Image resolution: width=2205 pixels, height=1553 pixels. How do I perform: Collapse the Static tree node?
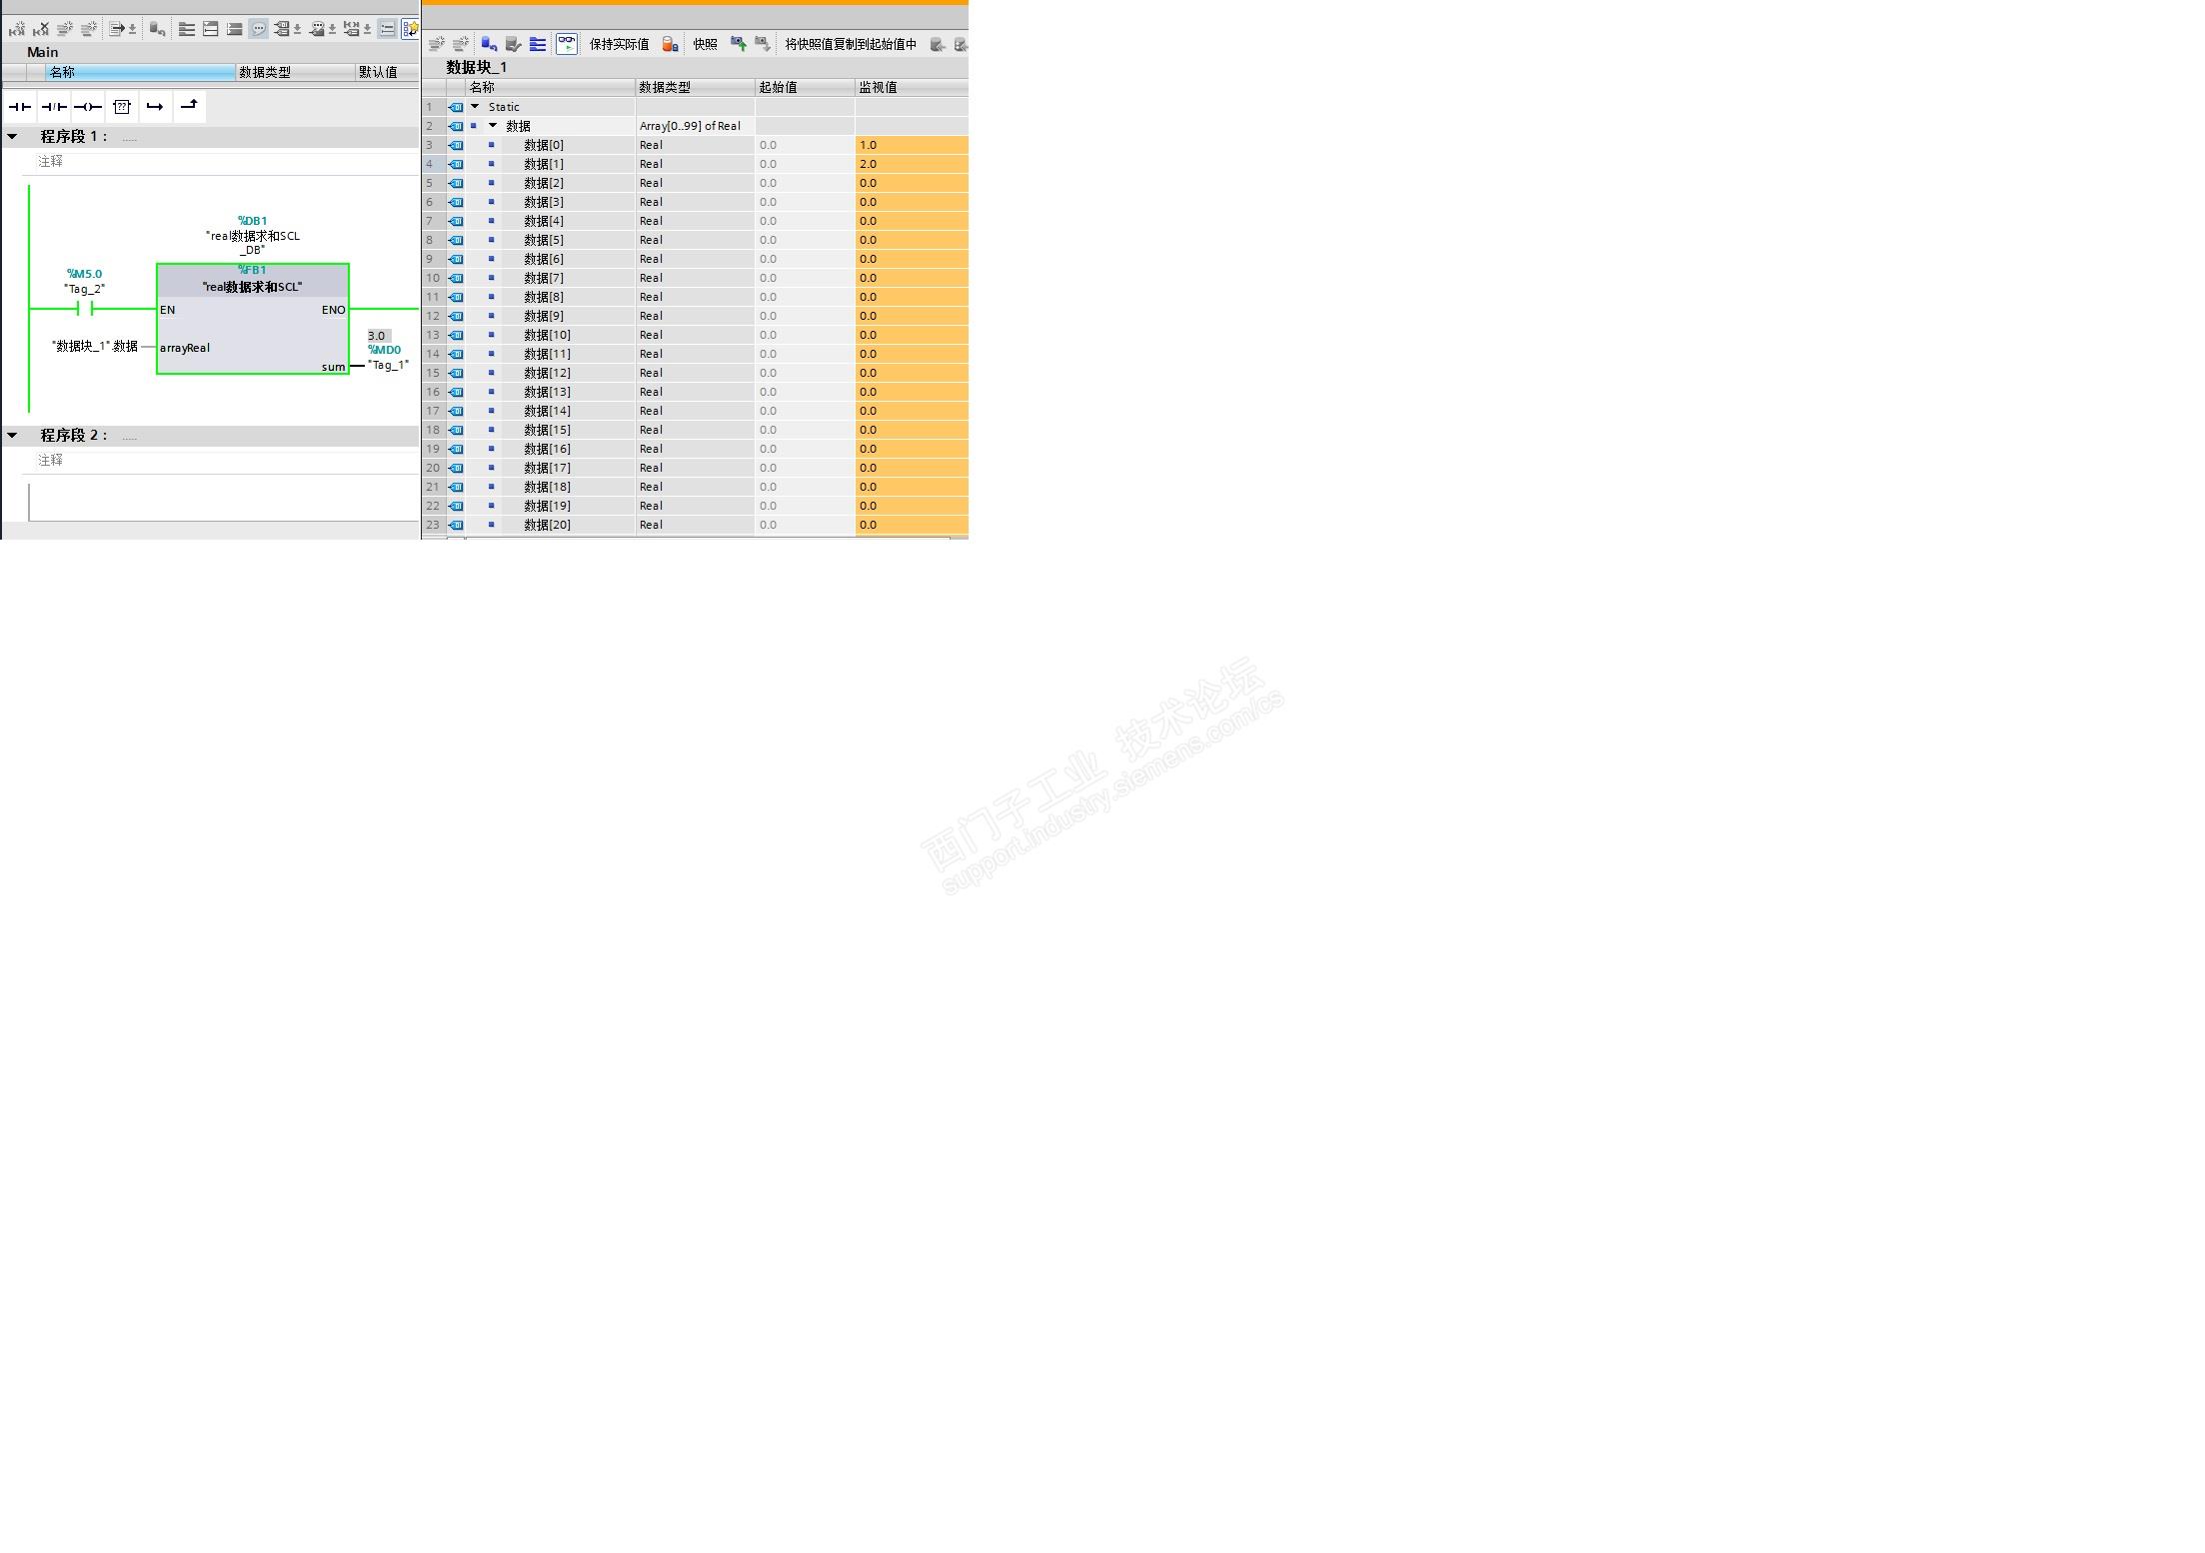pos(475,107)
